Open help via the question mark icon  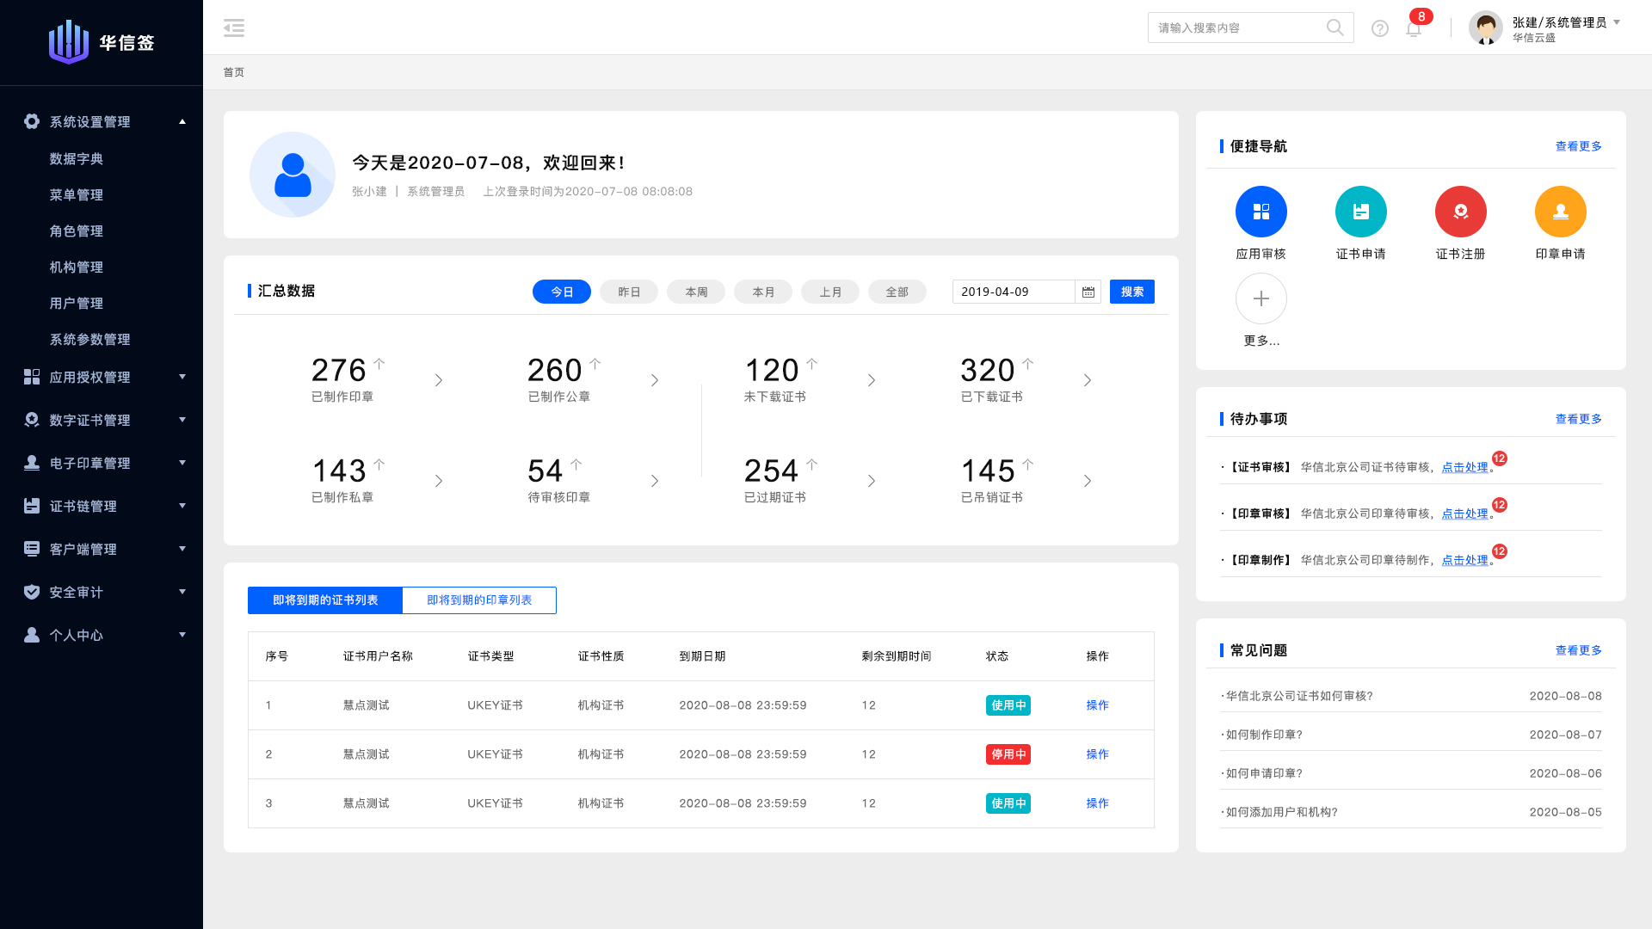pos(1380,28)
